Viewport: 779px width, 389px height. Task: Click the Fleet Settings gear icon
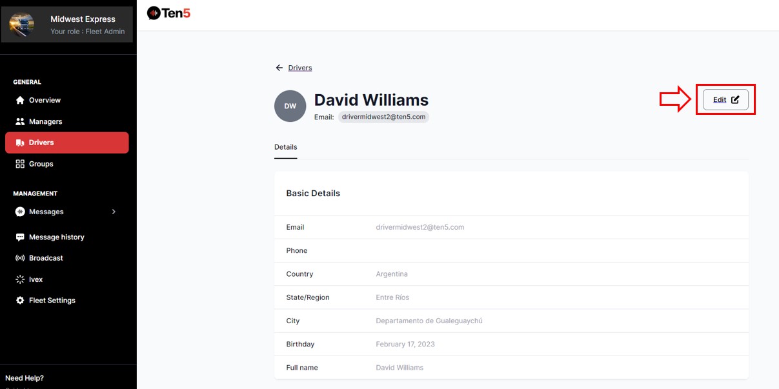(x=20, y=301)
